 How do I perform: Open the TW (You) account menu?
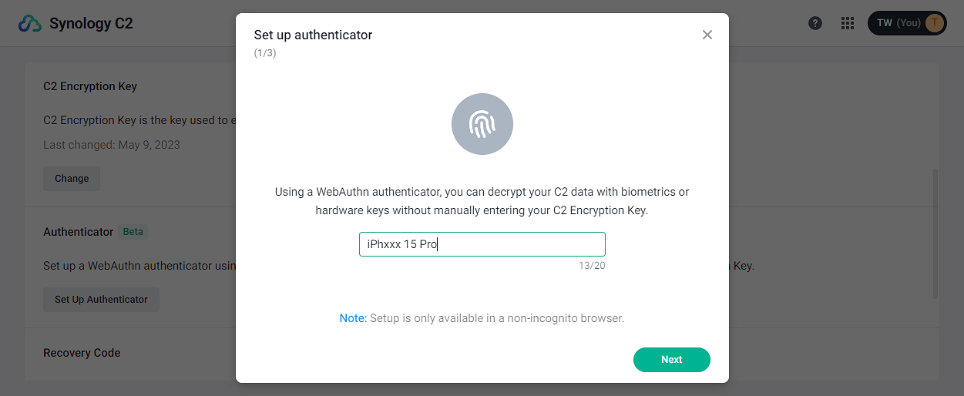(x=898, y=23)
